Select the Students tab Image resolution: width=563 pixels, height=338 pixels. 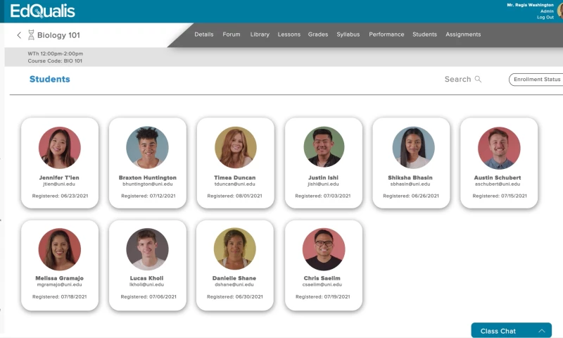coord(424,35)
